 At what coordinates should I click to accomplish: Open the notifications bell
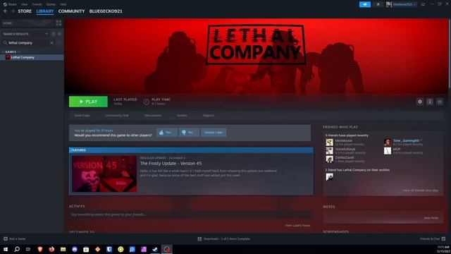pos(378,4)
